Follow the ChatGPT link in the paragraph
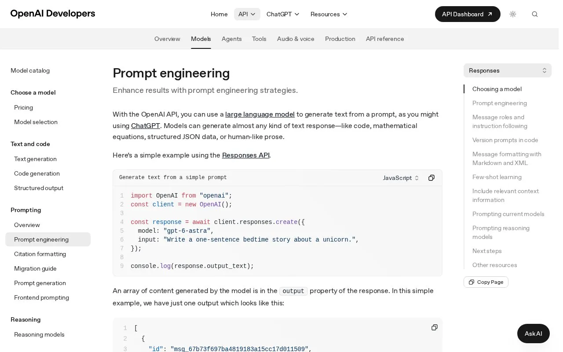The height and width of the screenshot is (352, 563). click(146, 125)
